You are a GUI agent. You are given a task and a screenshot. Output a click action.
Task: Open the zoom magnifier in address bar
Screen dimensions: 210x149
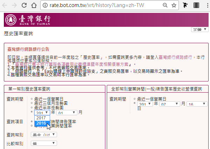tap(165, 5)
